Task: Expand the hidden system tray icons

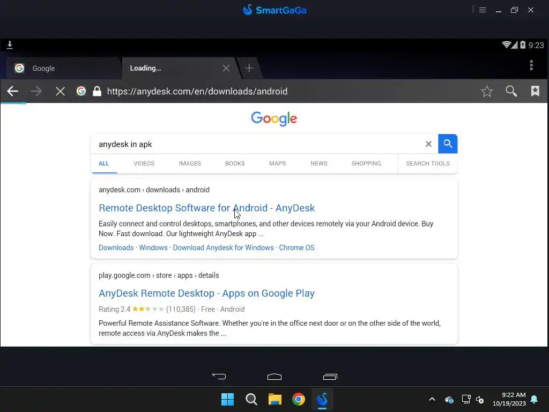Action: [432, 399]
